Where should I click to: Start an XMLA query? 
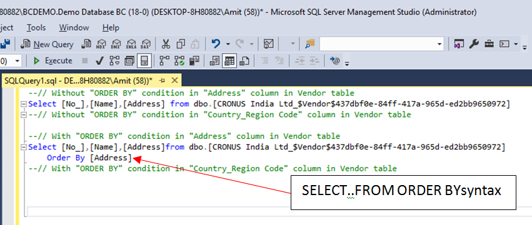(131, 44)
